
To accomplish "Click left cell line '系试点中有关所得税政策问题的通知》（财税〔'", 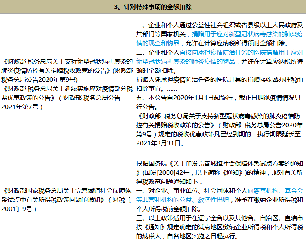I will pyautogui.click(x=66, y=200).
